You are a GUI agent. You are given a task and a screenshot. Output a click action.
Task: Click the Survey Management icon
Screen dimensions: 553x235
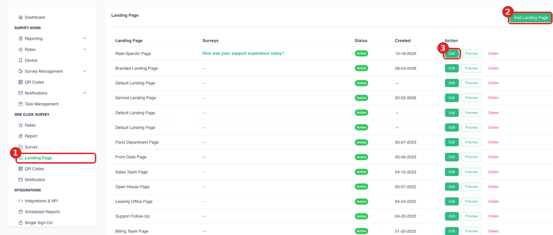click(x=20, y=71)
